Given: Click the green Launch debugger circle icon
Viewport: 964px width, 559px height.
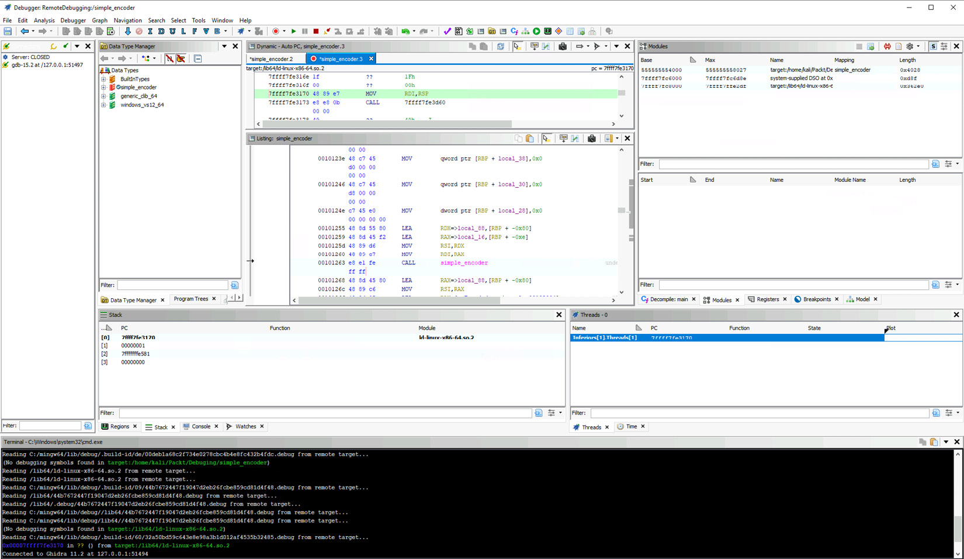Looking at the screenshot, I should (536, 32).
